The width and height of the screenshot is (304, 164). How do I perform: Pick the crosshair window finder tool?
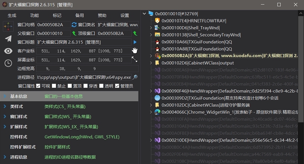[x=8, y=26]
